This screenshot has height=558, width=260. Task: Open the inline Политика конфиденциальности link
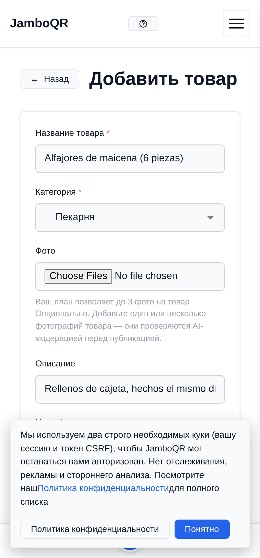pyautogui.click(x=103, y=488)
